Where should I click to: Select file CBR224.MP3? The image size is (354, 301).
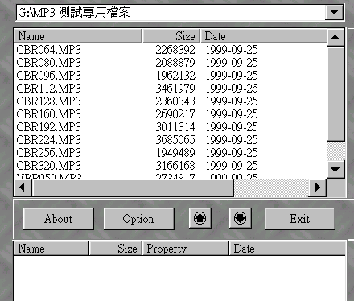(x=48, y=140)
